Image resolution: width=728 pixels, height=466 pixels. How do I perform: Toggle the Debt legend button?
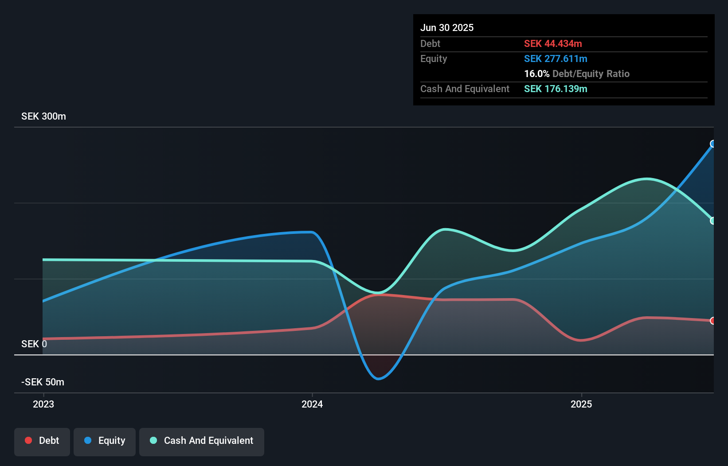pyautogui.click(x=42, y=442)
